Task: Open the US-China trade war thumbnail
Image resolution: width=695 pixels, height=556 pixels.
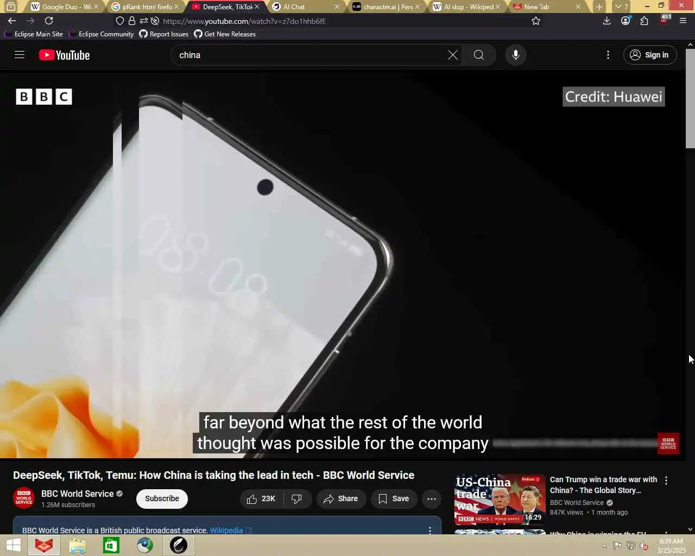Action: pyautogui.click(x=500, y=499)
